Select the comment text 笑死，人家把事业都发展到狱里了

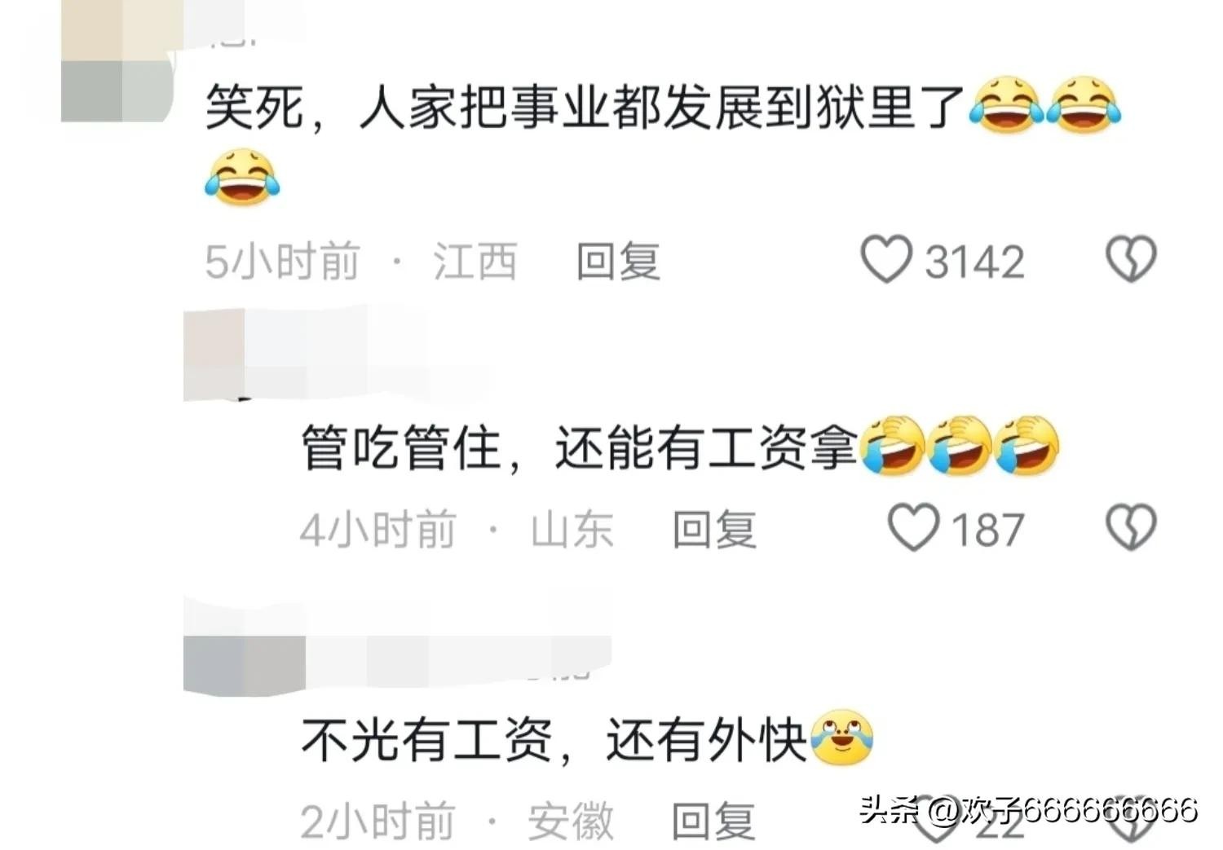pos(584,106)
